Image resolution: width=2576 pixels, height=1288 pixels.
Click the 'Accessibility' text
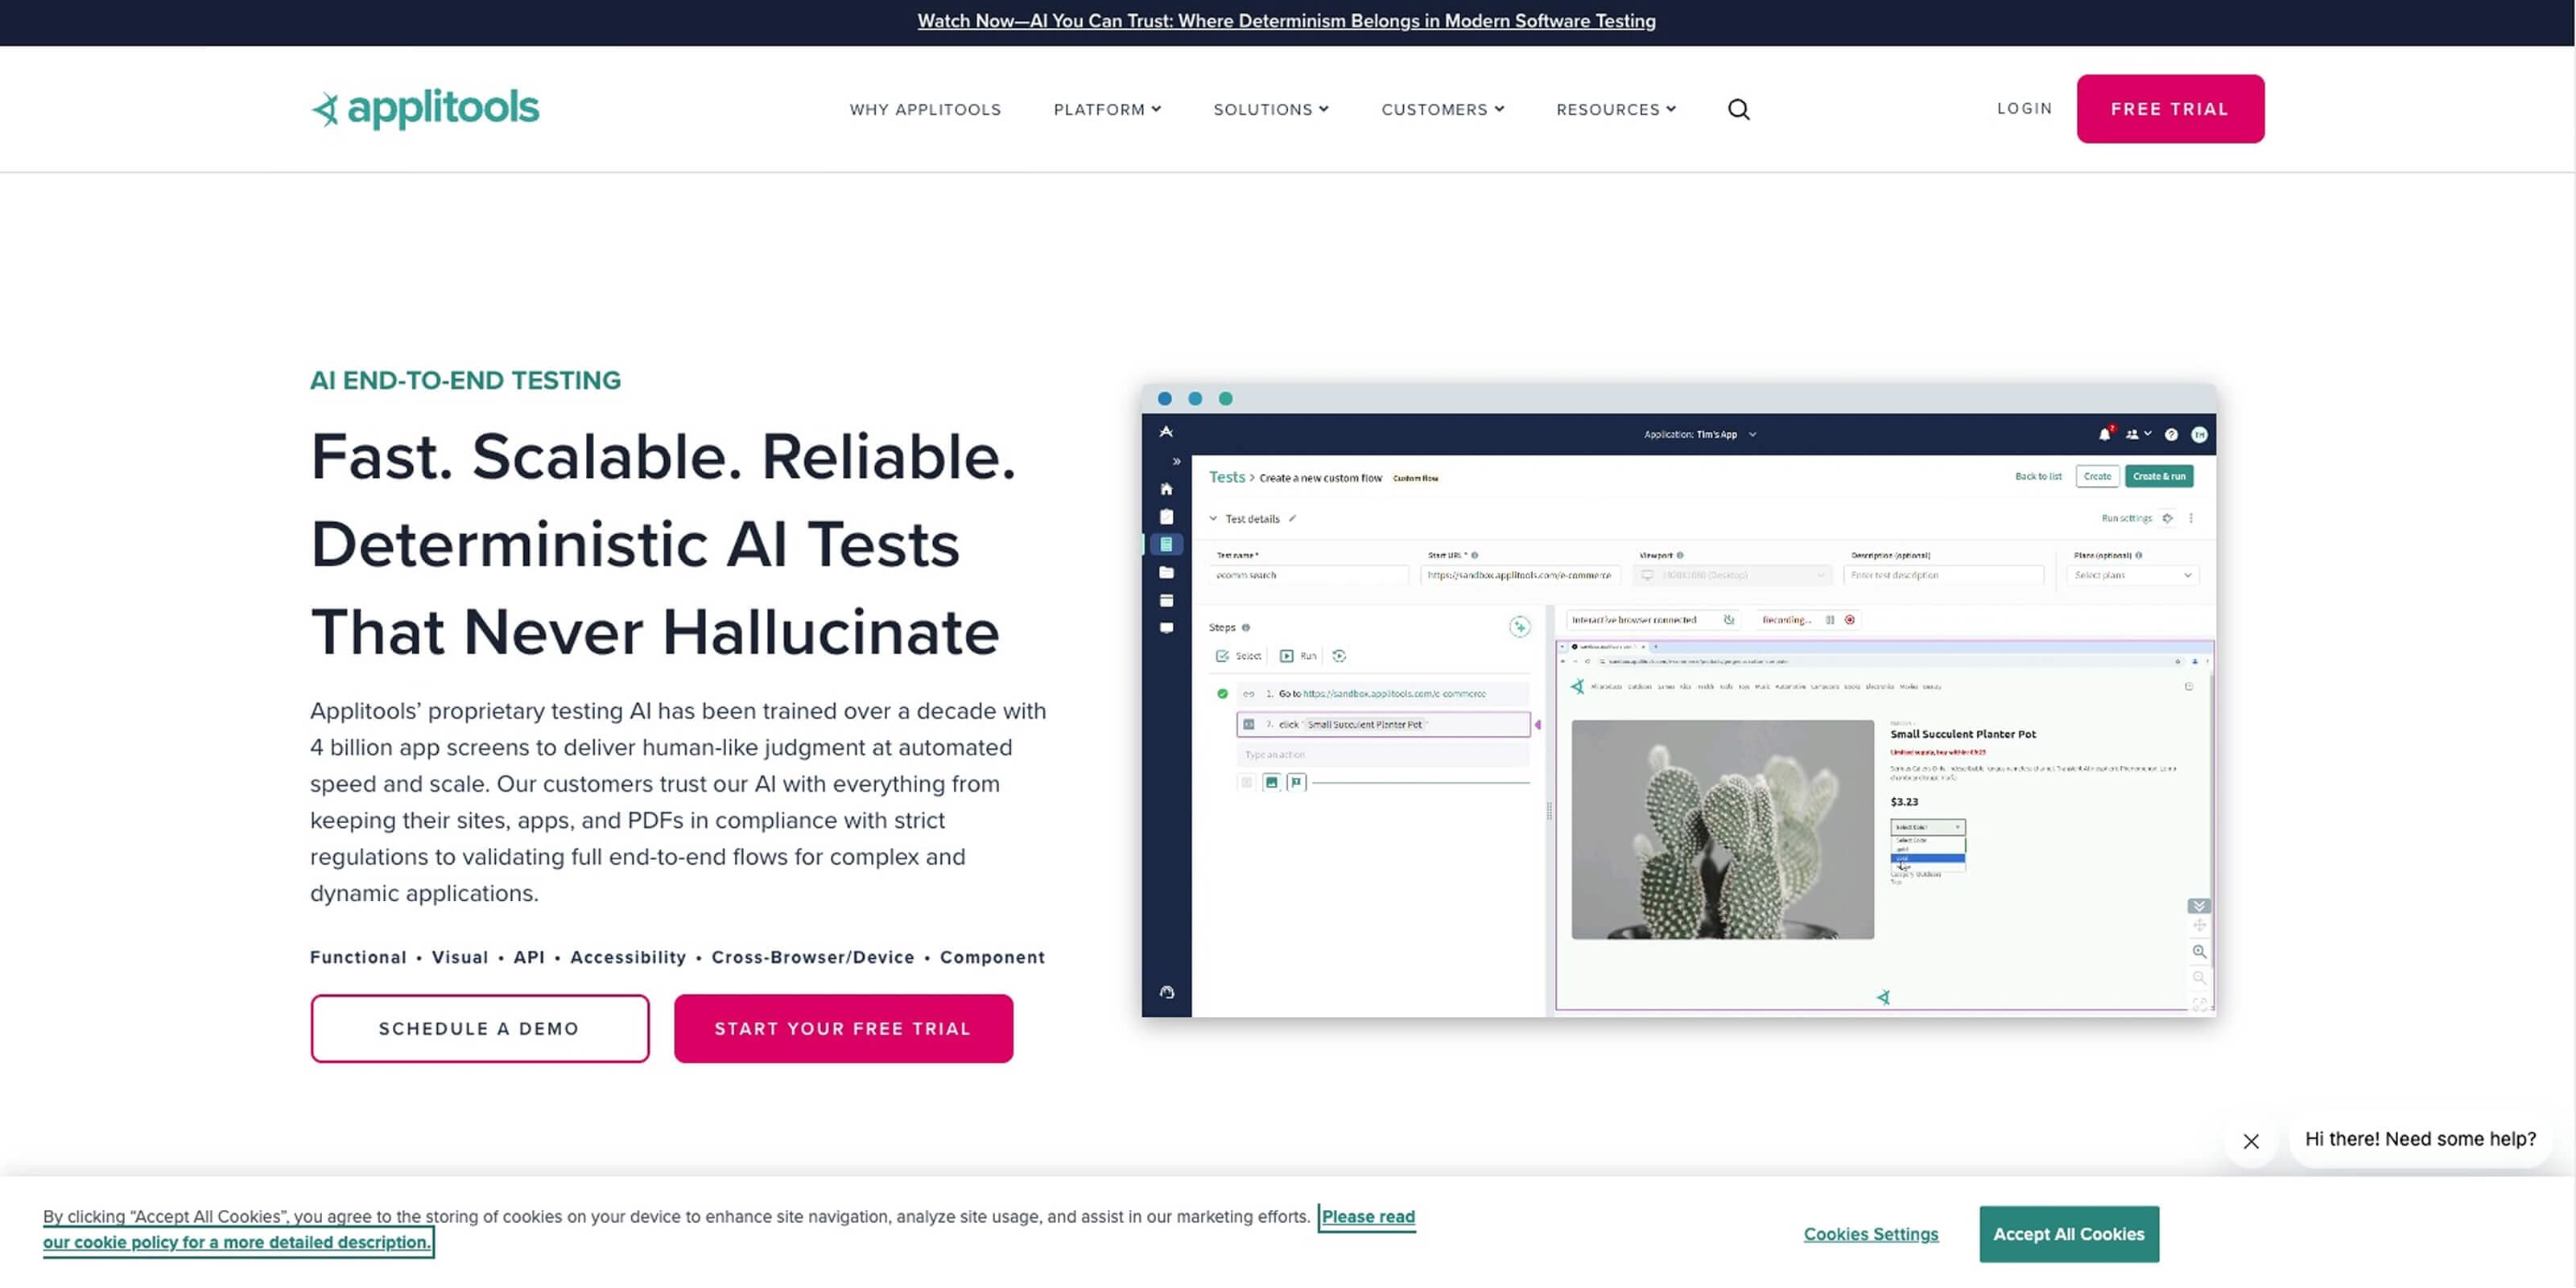click(628, 957)
